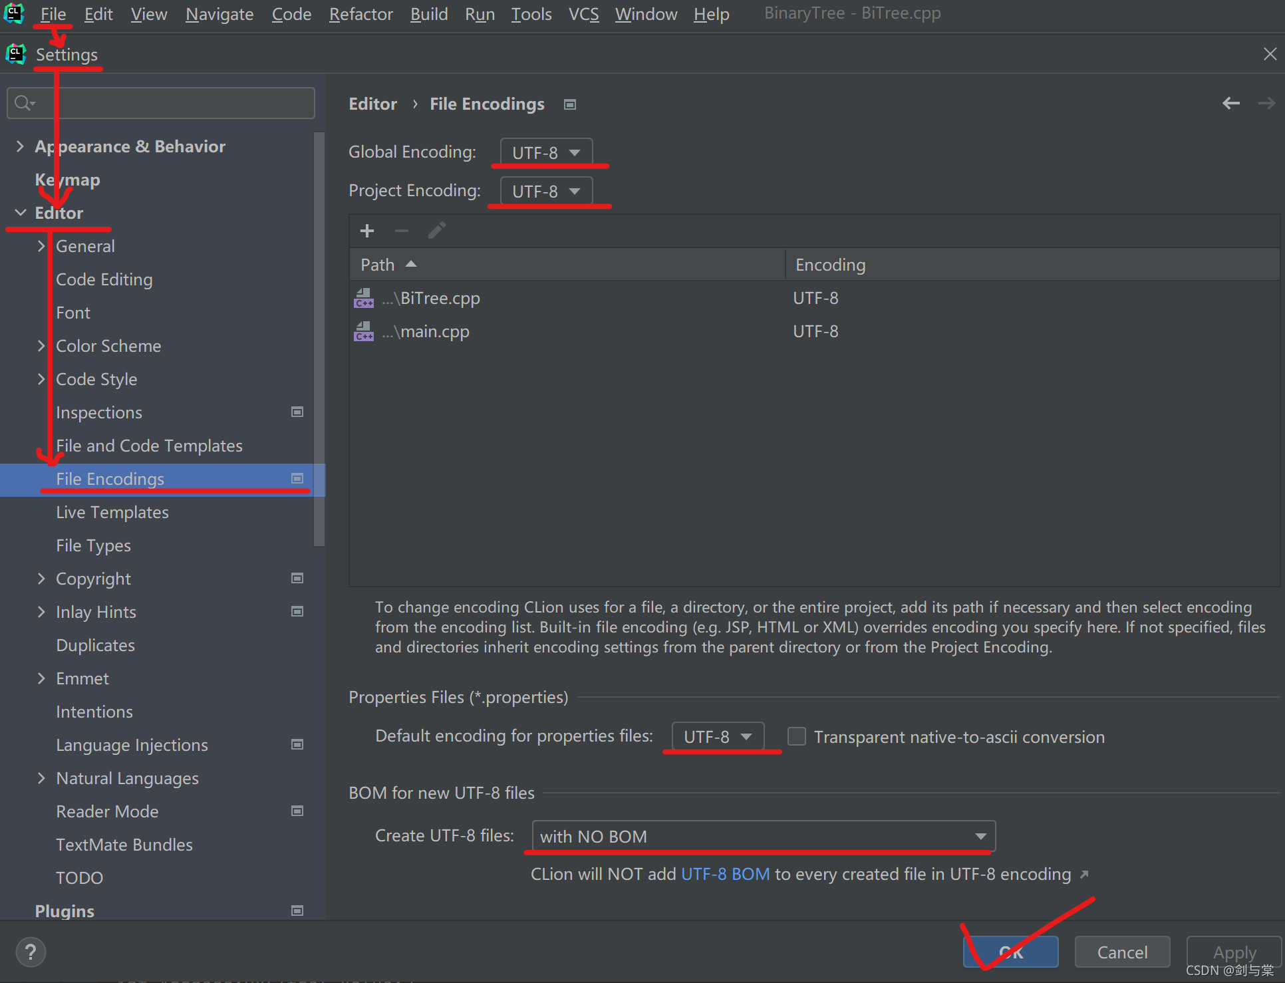
Task: Open the Project Encoding dropdown
Action: 546,191
